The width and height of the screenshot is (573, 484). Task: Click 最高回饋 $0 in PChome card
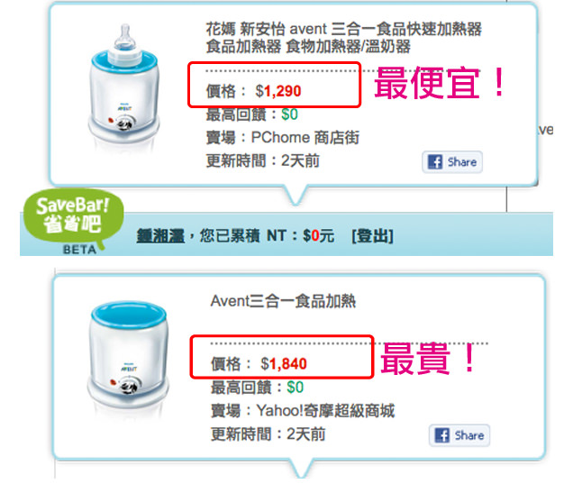point(251,114)
